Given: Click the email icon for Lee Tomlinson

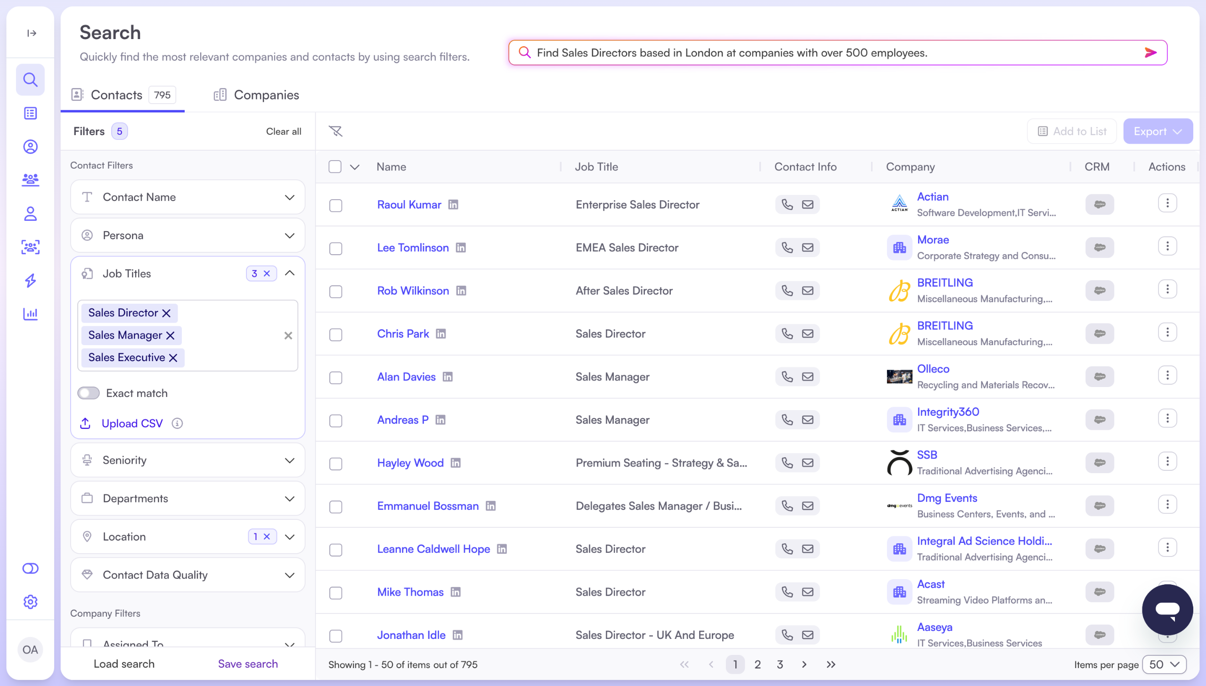Looking at the screenshot, I should (807, 247).
